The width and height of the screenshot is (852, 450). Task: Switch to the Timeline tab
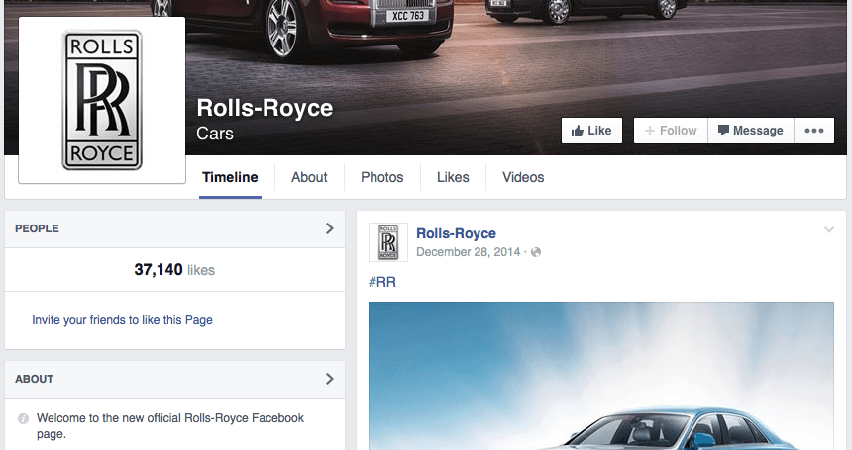pyautogui.click(x=230, y=177)
